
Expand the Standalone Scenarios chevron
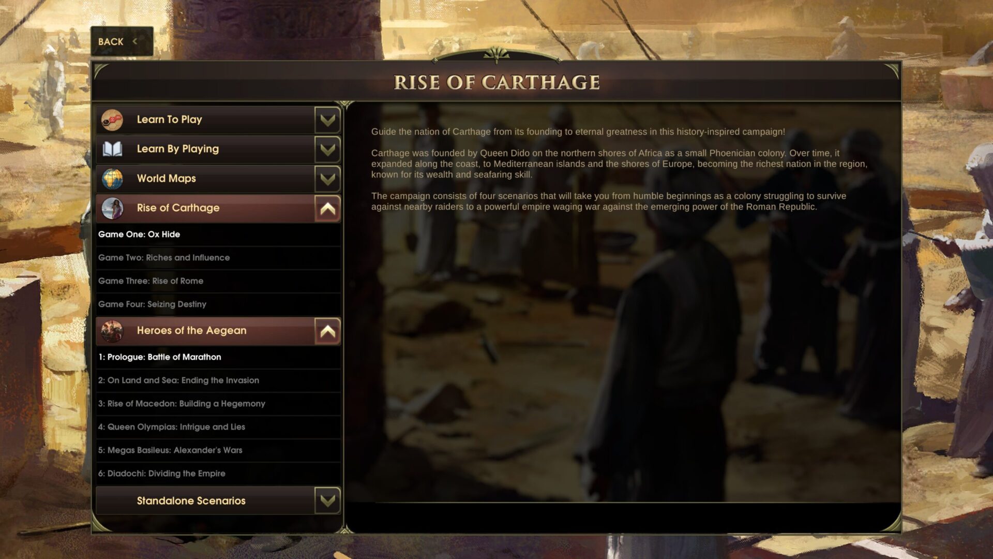coord(327,501)
